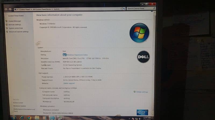Go to Control Panel Home
This screenshot has width=215, height=120.
coord(16,16)
